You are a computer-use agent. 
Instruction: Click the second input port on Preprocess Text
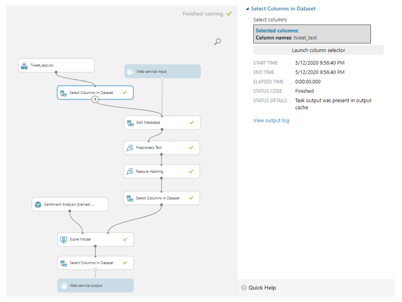click(174, 141)
